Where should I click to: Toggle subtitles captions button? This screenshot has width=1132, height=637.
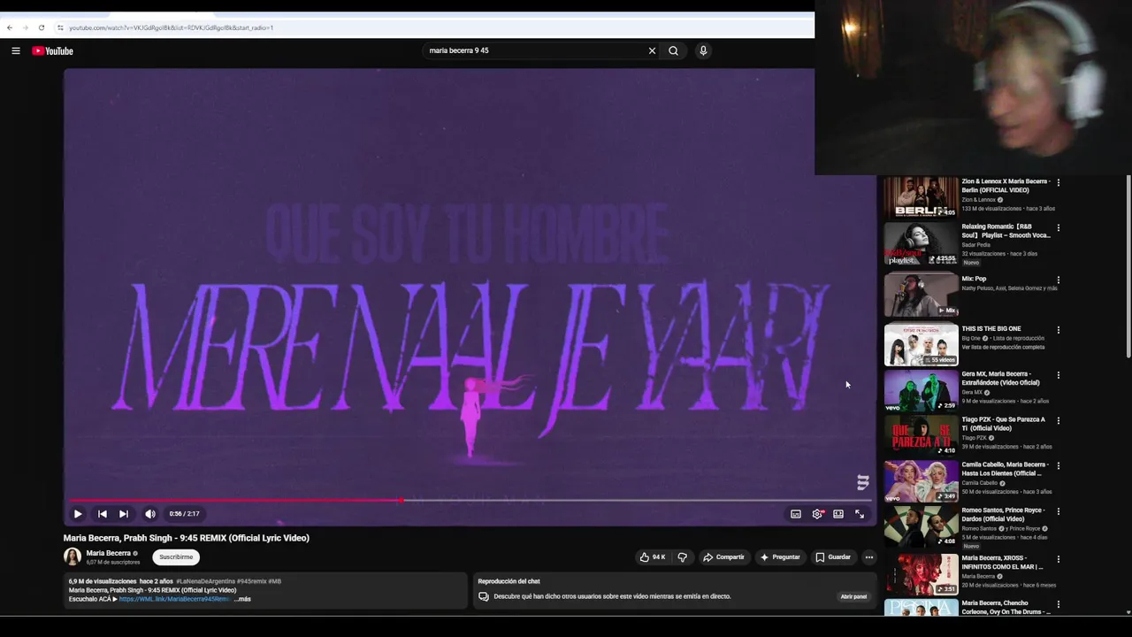(x=796, y=513)
